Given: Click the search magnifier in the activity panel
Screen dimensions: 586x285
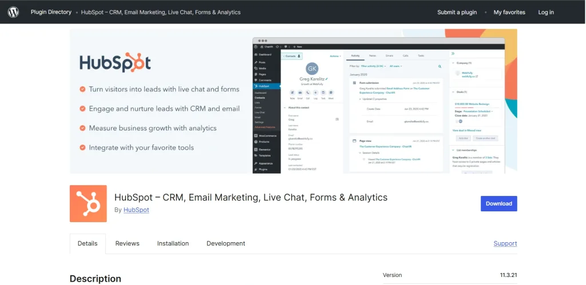Looking at the screenshot, I should tap(439, 66).
